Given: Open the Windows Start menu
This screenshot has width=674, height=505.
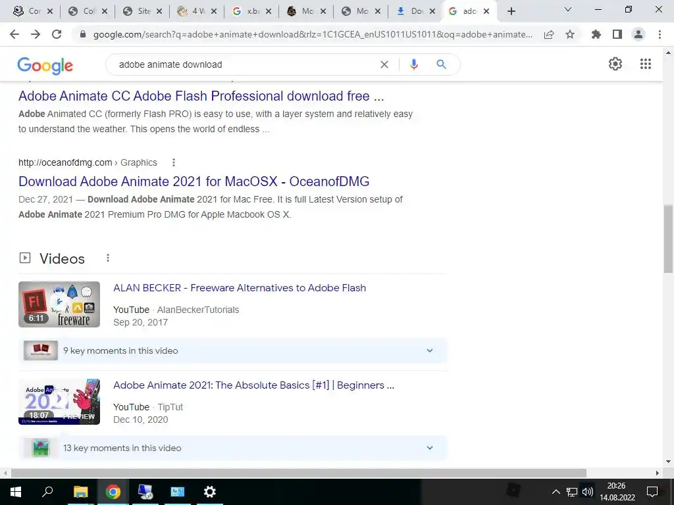Looking at the screenshot, I should tap(16, 492).
